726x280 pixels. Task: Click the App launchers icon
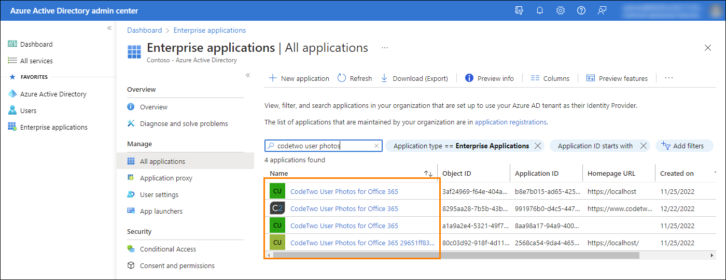(x=131, y=211)
